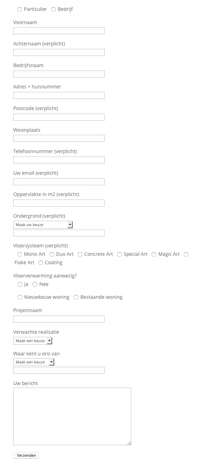201x470 pixels.
Task: Choose Nee for Vloerverwarming
Action: [x=35, y=284]
